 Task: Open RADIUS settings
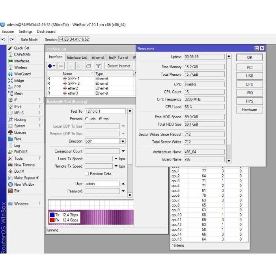pos(21,152)
